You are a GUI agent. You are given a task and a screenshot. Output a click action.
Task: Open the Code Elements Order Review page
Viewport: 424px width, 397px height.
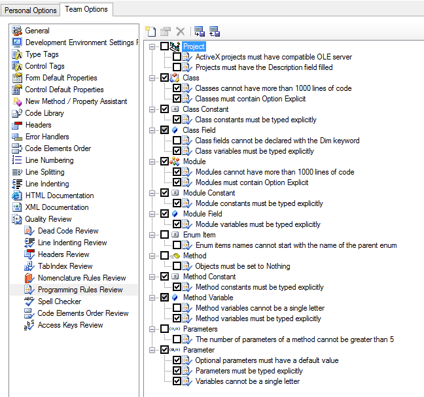click(x=83, y=313)
